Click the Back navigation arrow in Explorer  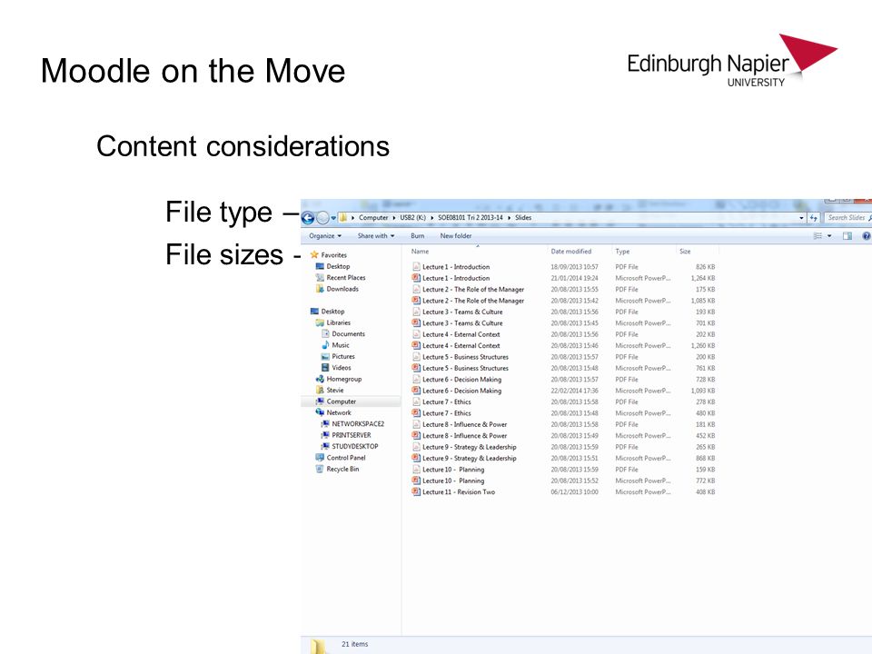(x=308, y=218)
